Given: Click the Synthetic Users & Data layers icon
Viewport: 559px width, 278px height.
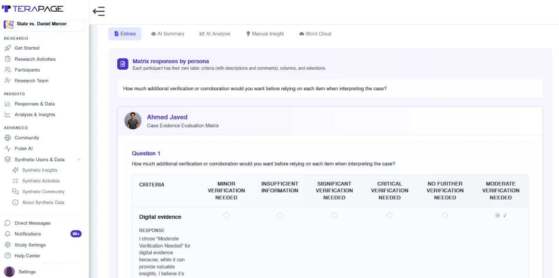Looking at the screenshot, I should [x=7, y=159].
